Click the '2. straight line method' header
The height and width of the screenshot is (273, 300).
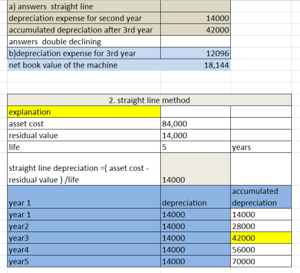pyautogui.click(x=149, y=100)
